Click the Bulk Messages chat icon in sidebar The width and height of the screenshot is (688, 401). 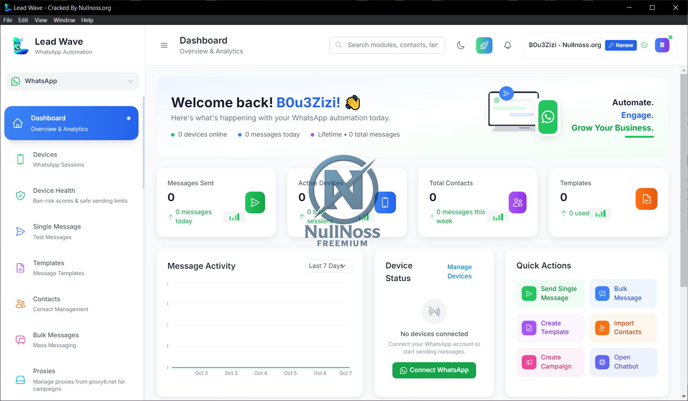click(20, 340)
